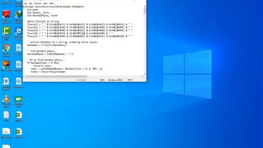This screenshot has width=263, height=148.
Task: Open the Google Chrome desktop shortcut
Action: pos(6,50)
